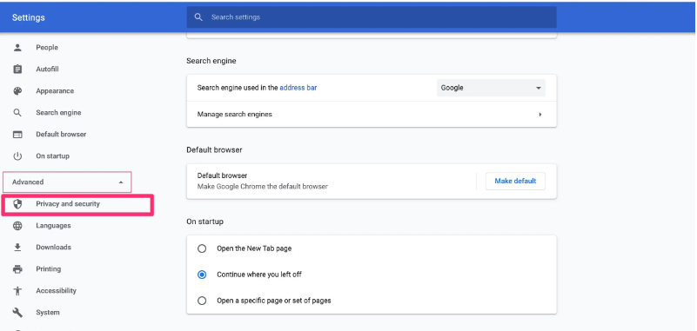The width and height of the screenshot is (697, 331).
Task: Select Open a specific page or set of pages
Action: pos(202,301)
